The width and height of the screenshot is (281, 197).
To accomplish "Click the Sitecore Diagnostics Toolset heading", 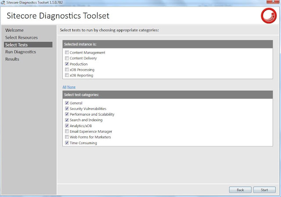I will pyautogui.click(x=58, y=16).
